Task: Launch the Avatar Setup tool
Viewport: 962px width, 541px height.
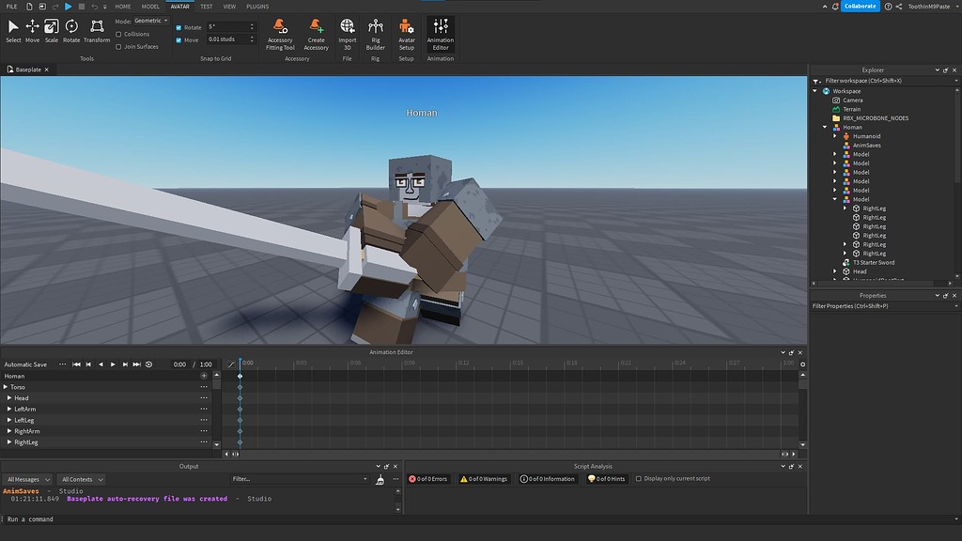Action: point(406,33)
